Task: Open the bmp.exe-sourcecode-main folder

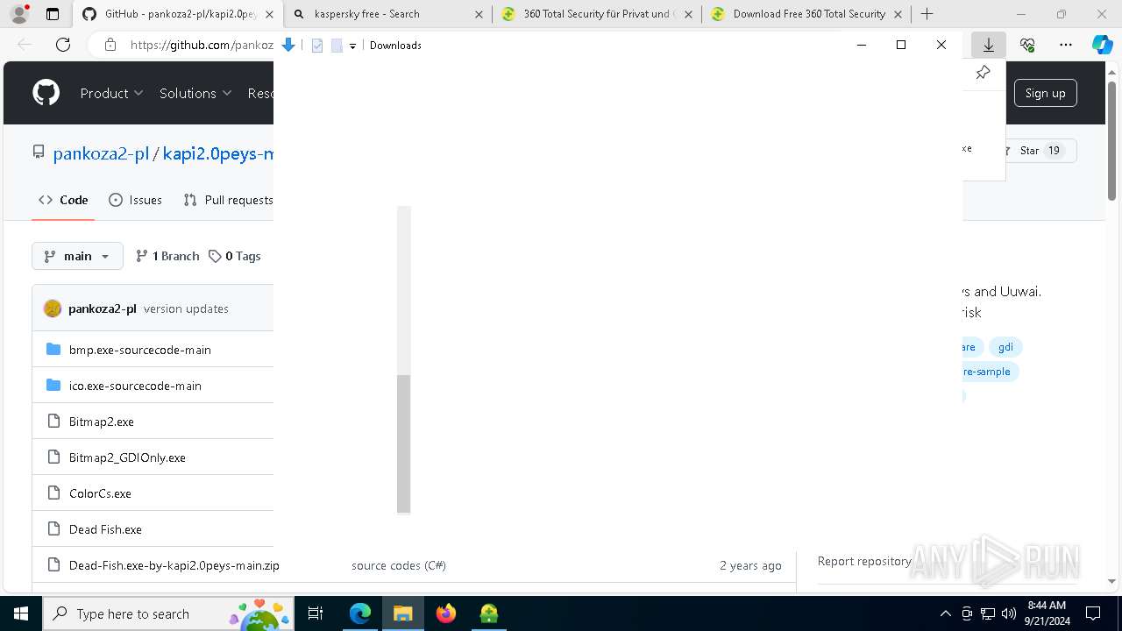Action: tap(140, 350)
